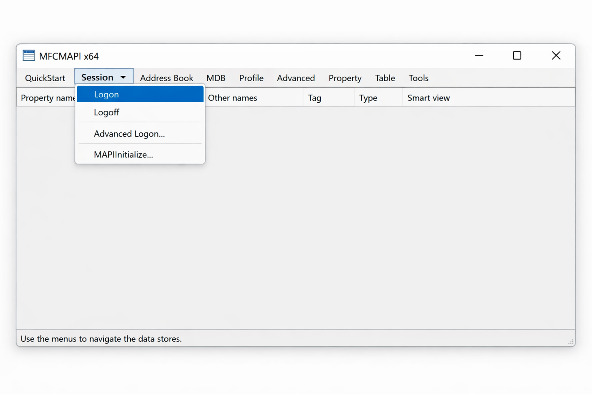The image size is (592, 394).
Task: Open the Advanced menu
Action: [296, 78]
